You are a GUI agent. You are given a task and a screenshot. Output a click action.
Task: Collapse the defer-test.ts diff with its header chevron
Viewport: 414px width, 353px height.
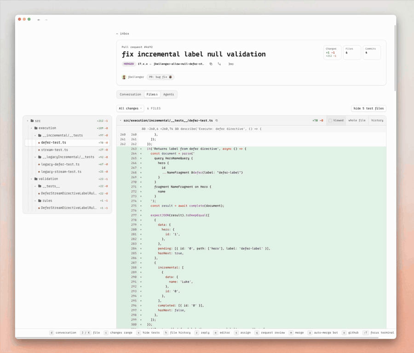(121, 120)
